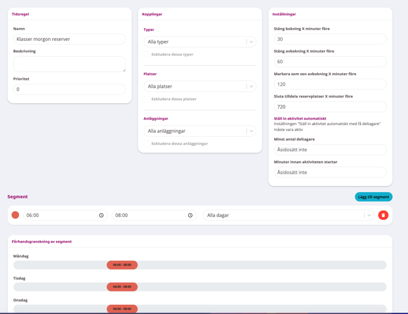Click the 'Prioritet' input field
Screen dimensions: 408x314
(x=69, y=89)
